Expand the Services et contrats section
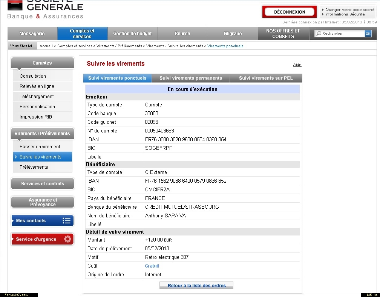The height and width of the screenshot is (297, 380). pyautogui.click(x=43, y=184)
